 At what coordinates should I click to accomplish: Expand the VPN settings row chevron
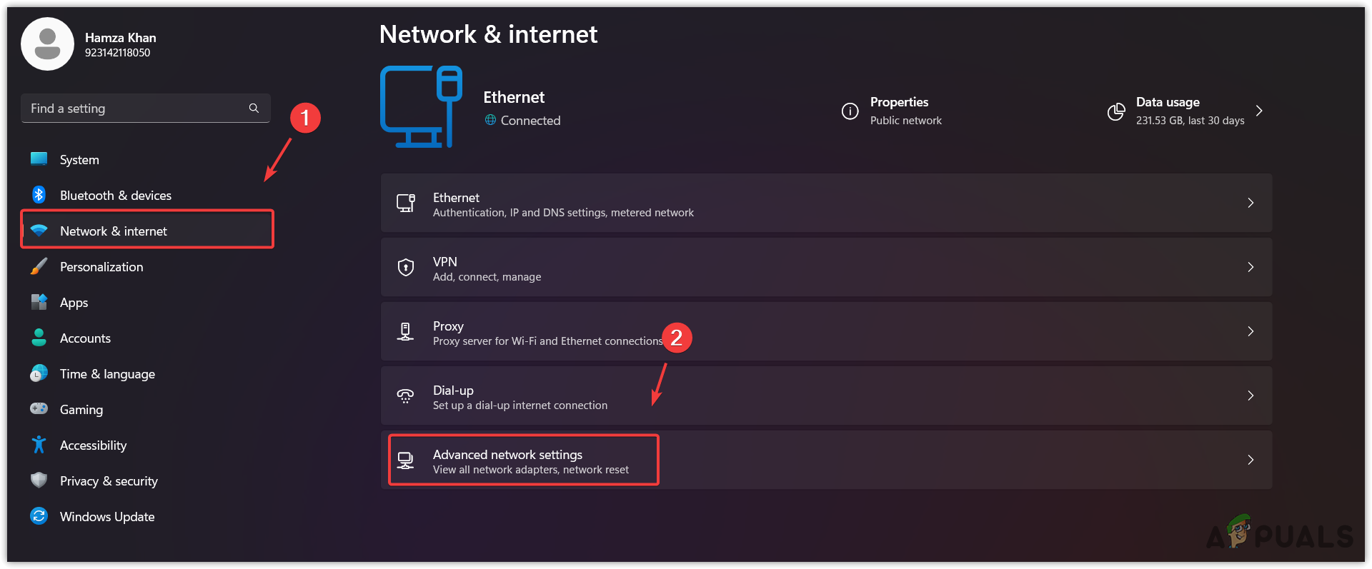coord(1251,266)
